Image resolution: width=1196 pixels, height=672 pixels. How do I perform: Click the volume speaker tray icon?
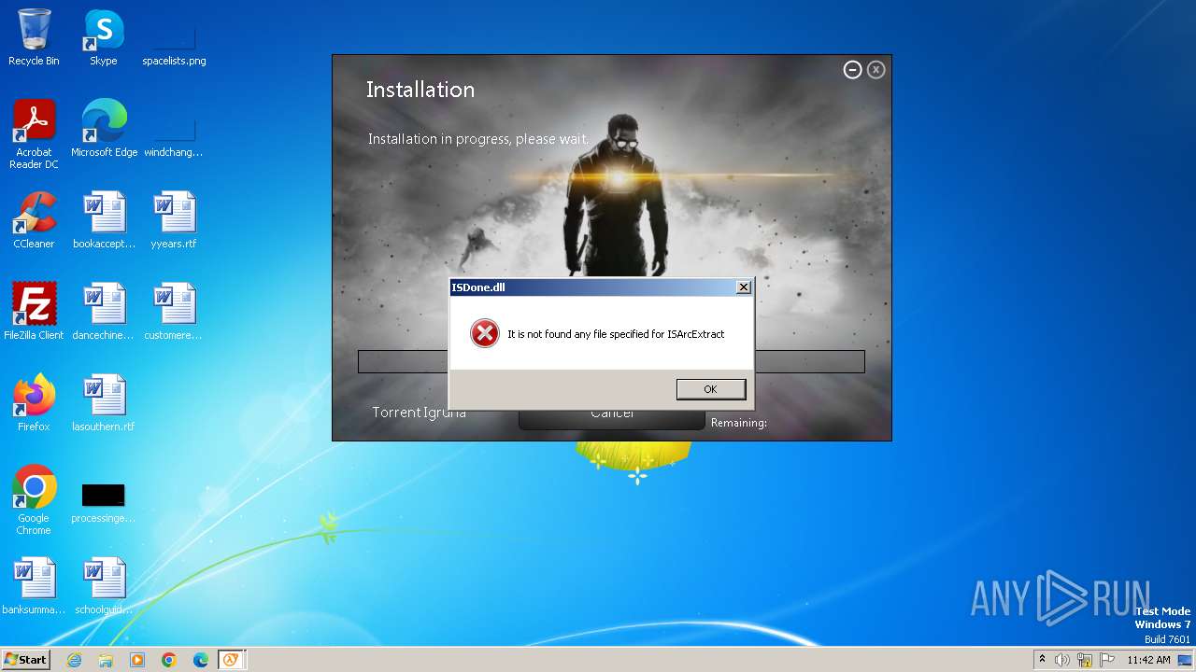(1062, 660)
